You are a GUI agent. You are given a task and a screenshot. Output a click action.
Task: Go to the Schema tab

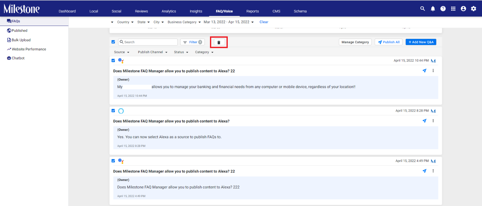[x=300, y=11]
